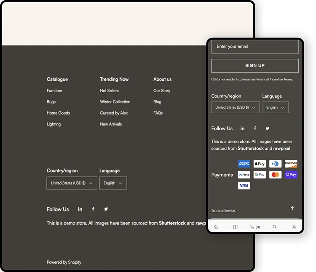Open LinkedIn icon in desktop Follow Us
This screenshot has height=272, width=316.
pyautogui.click(x=80, y=209)
